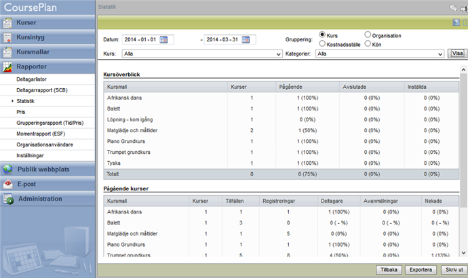Click the Kursintyg certificate icon
Image resolution: width=468 pixels, height=278 pixels.
coord(8,37)
